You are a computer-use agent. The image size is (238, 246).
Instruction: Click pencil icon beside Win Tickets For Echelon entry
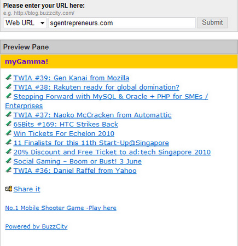[x=8, y=133]
